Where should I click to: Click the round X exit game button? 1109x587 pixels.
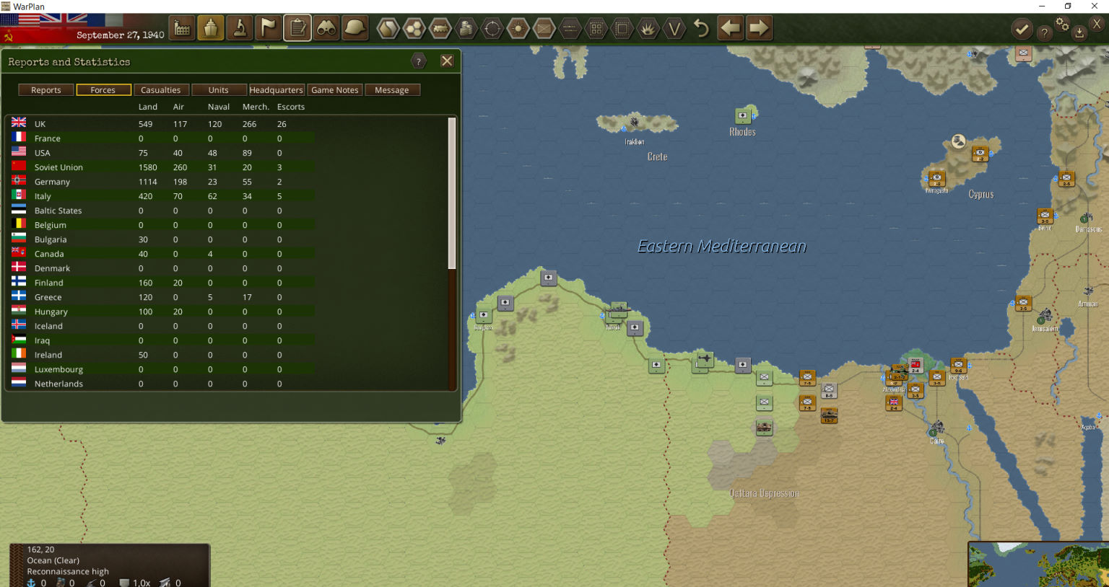(x=1096, y=24)
